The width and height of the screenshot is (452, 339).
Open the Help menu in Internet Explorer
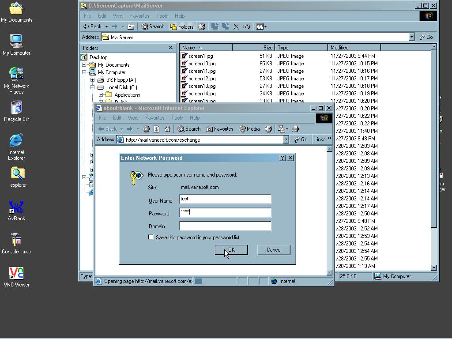(195, 118)
